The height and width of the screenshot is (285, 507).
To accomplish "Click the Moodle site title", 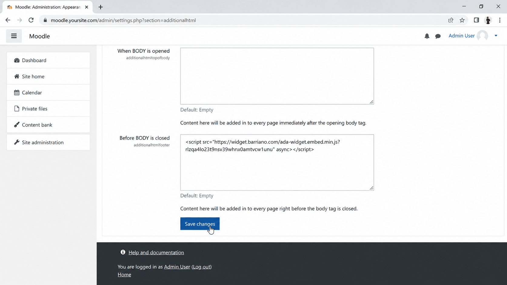I will pos(39,36).
